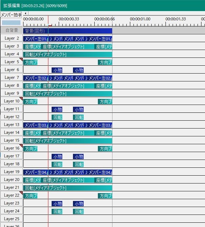Toggle visibility of Layer 7

click(11, 77)
